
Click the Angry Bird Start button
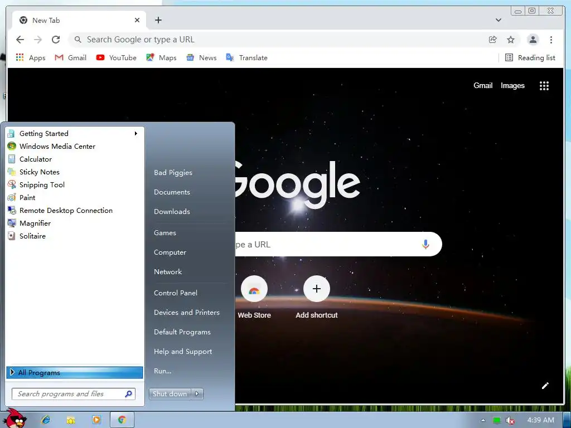tap(15, 419)
